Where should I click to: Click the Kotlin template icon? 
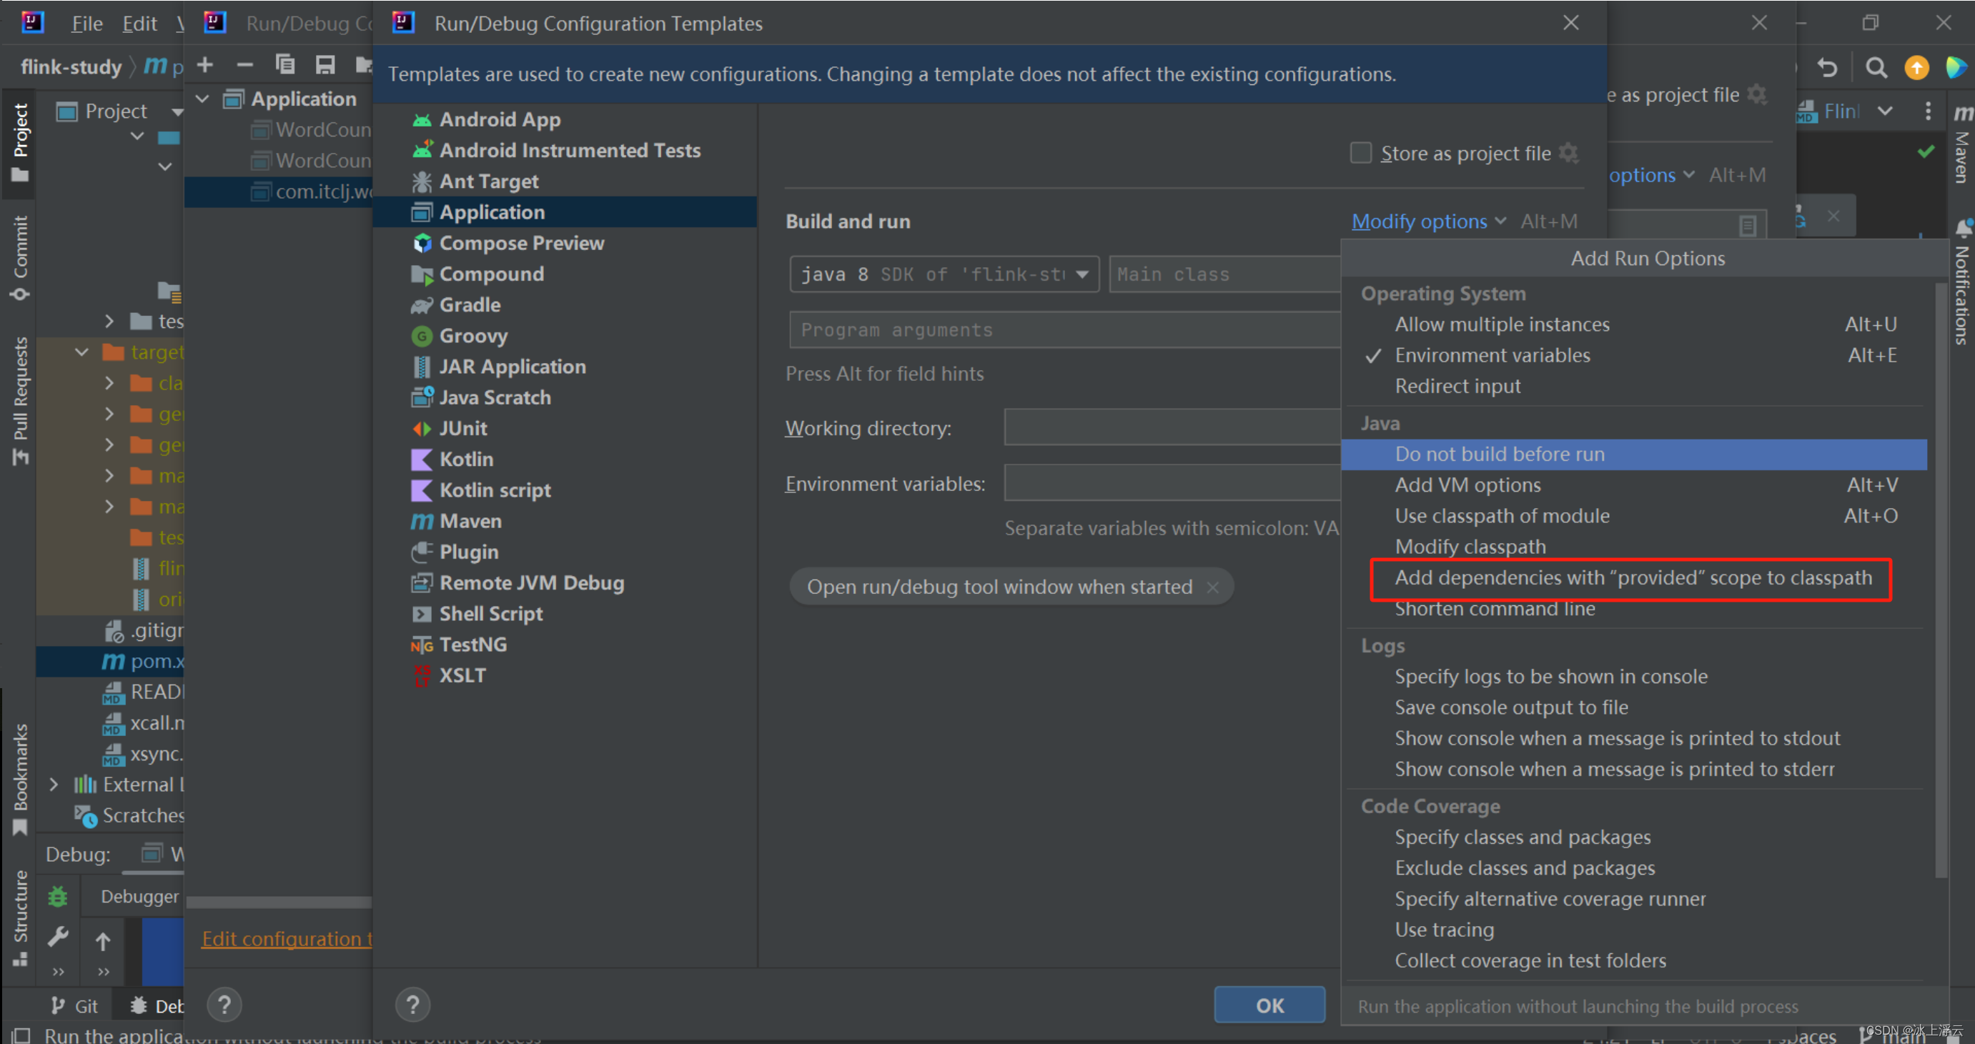tap(420, 459)
